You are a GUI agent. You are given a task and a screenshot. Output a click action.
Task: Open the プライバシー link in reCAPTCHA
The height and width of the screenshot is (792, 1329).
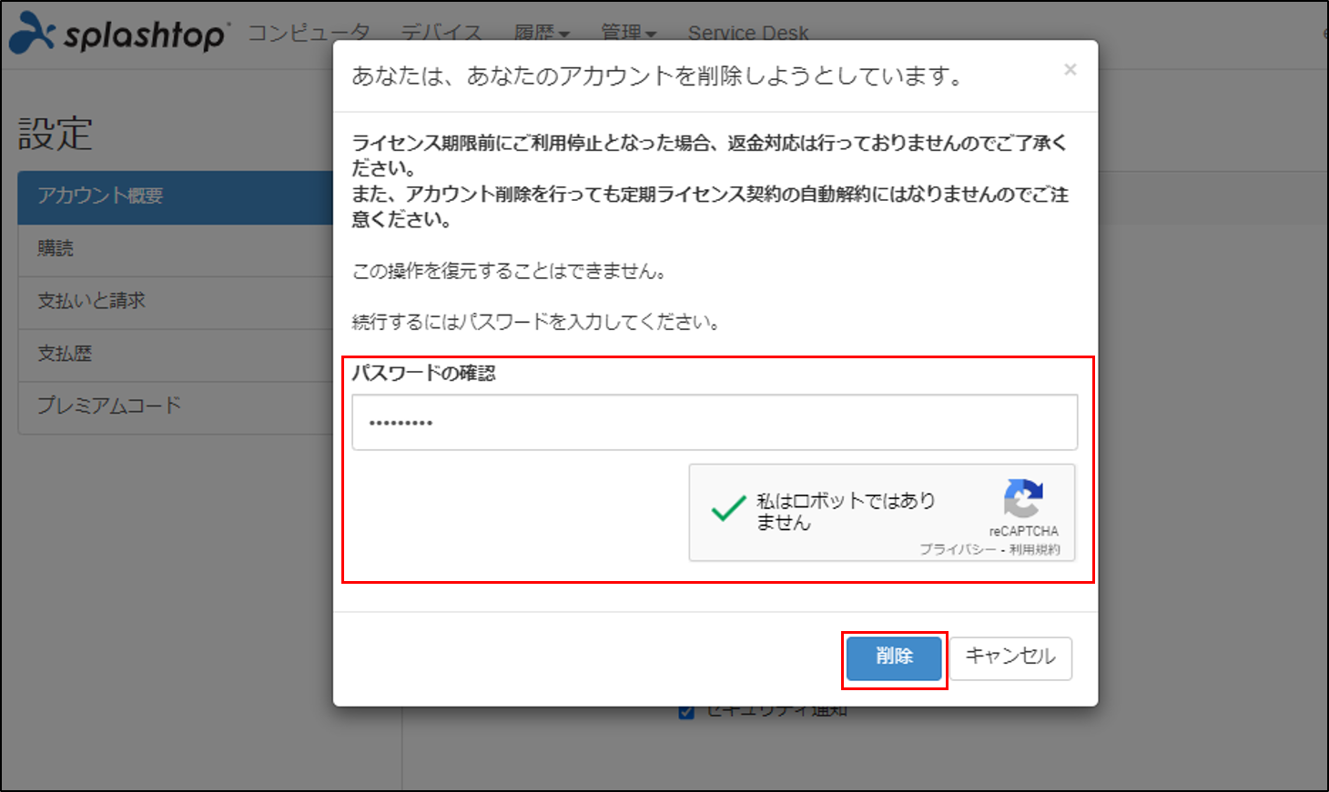click(958, 550)
